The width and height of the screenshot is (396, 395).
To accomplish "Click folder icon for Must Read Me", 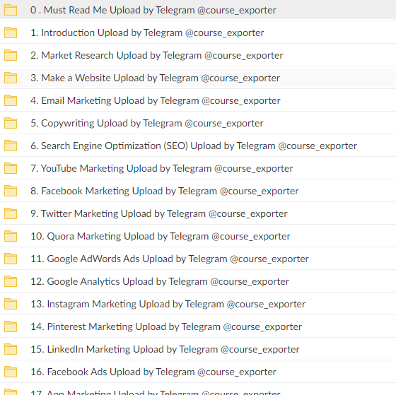I will click(11, 10).
